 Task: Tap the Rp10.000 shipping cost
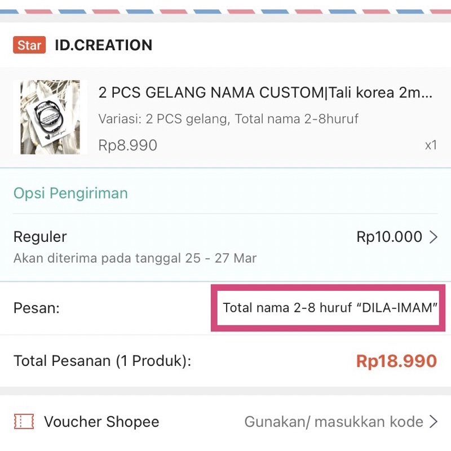click(x=389, y=237)
